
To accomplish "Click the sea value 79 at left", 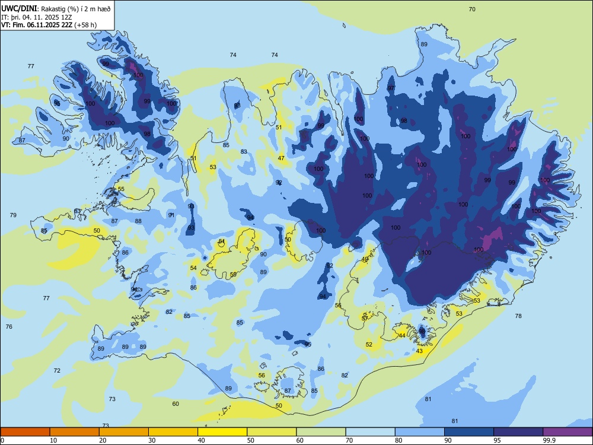I will coord(13,215).
